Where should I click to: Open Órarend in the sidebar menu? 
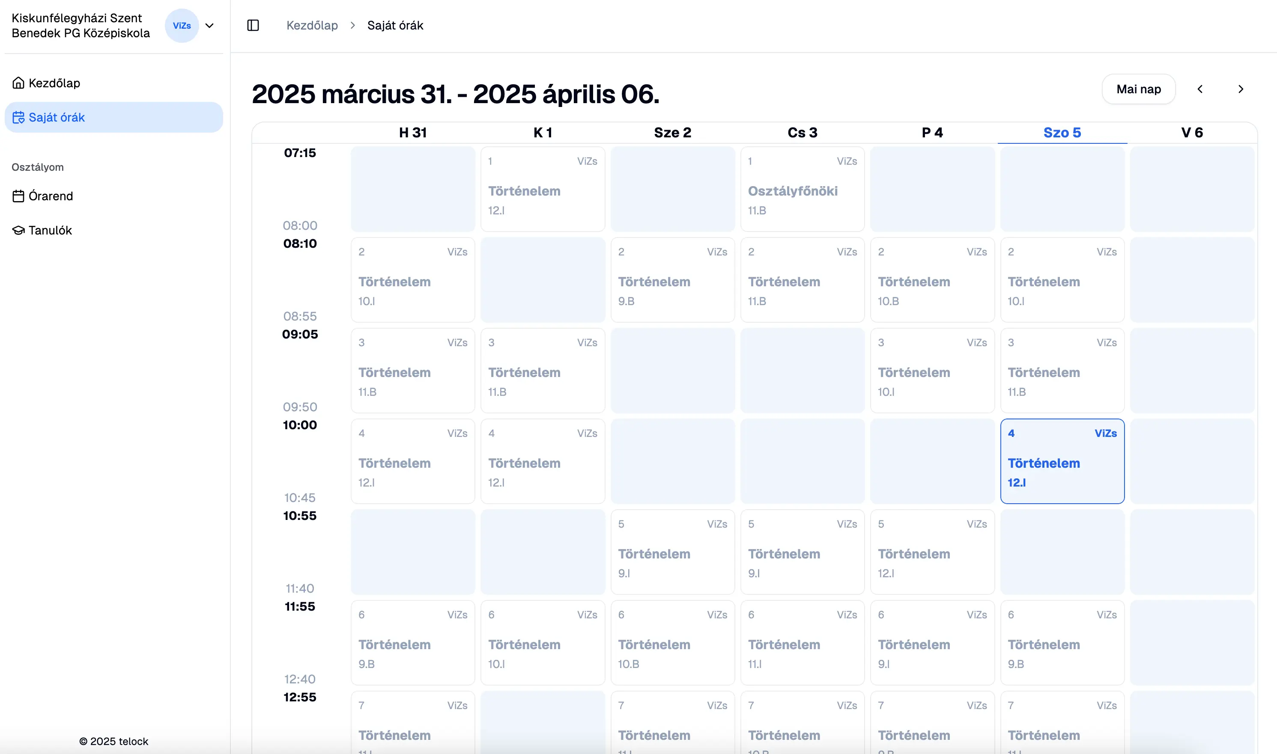coord(51,196)
